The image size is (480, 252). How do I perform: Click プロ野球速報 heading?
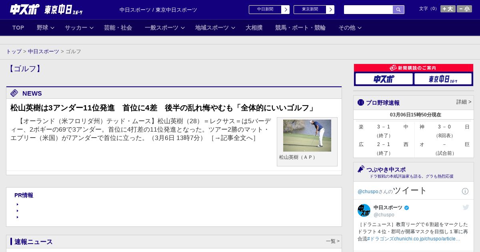pyautogui.click(x=383, y=103)
